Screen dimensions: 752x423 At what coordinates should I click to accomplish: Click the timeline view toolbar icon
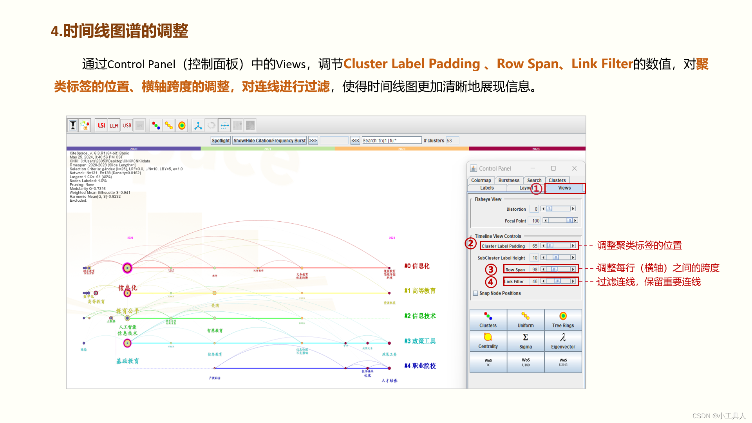tap(224, 125)
